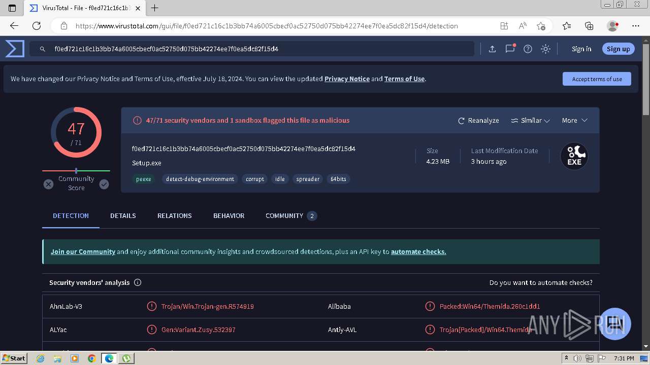Open the Edge profile avatar
Viewport: 650px width, 365px height.
coord(613,26)
